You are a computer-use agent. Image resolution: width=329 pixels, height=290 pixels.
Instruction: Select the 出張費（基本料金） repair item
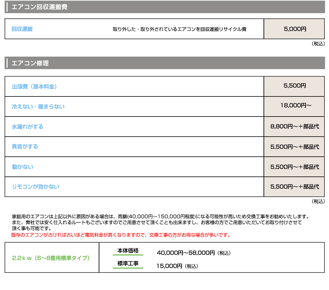click(x=34, y=87)
